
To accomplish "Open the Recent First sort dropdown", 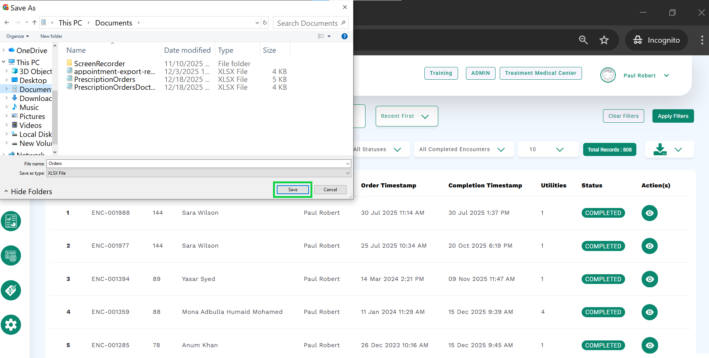I will [406, 116].
